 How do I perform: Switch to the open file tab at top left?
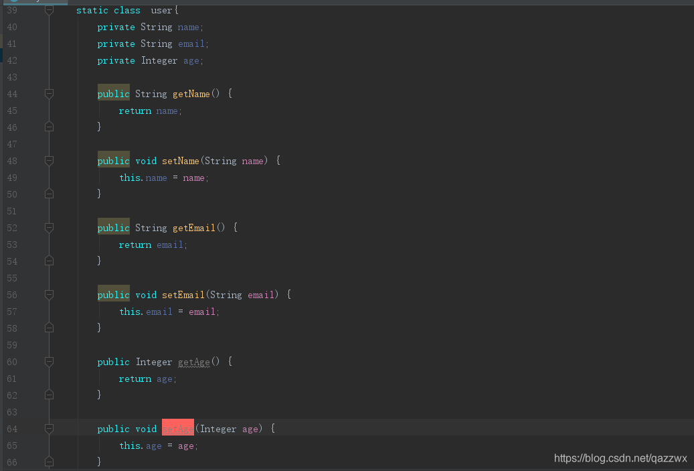pyautogui.click(x=37, y=2)
